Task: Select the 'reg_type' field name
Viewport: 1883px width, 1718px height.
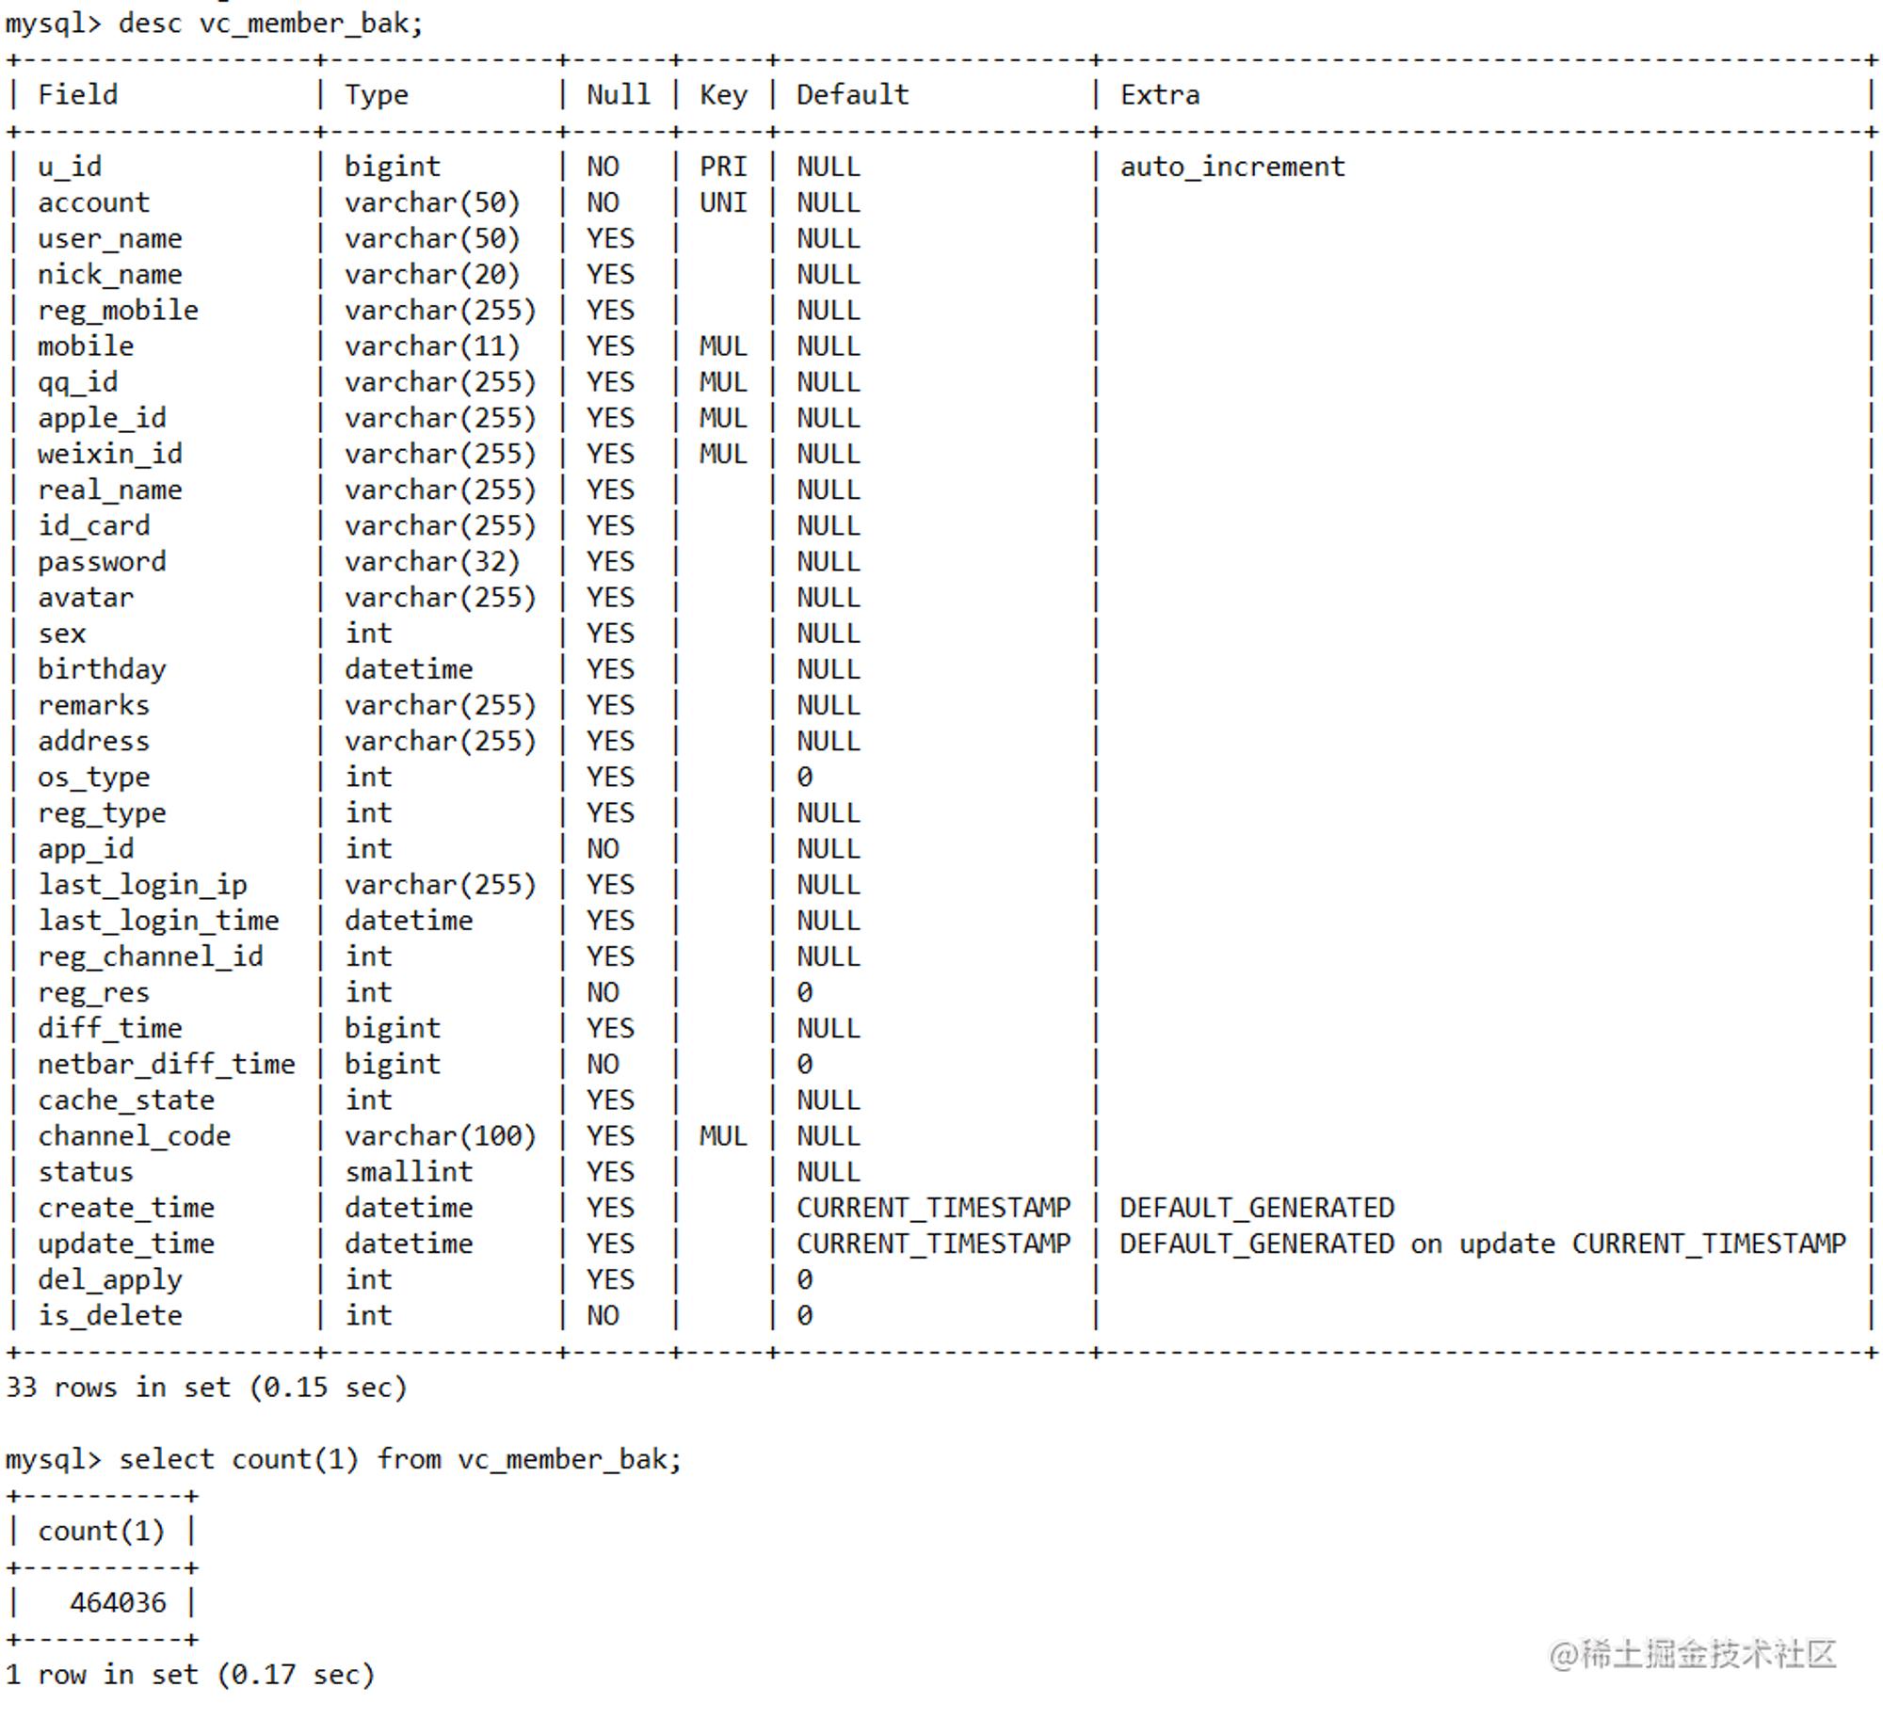Action: coord(102,813)
